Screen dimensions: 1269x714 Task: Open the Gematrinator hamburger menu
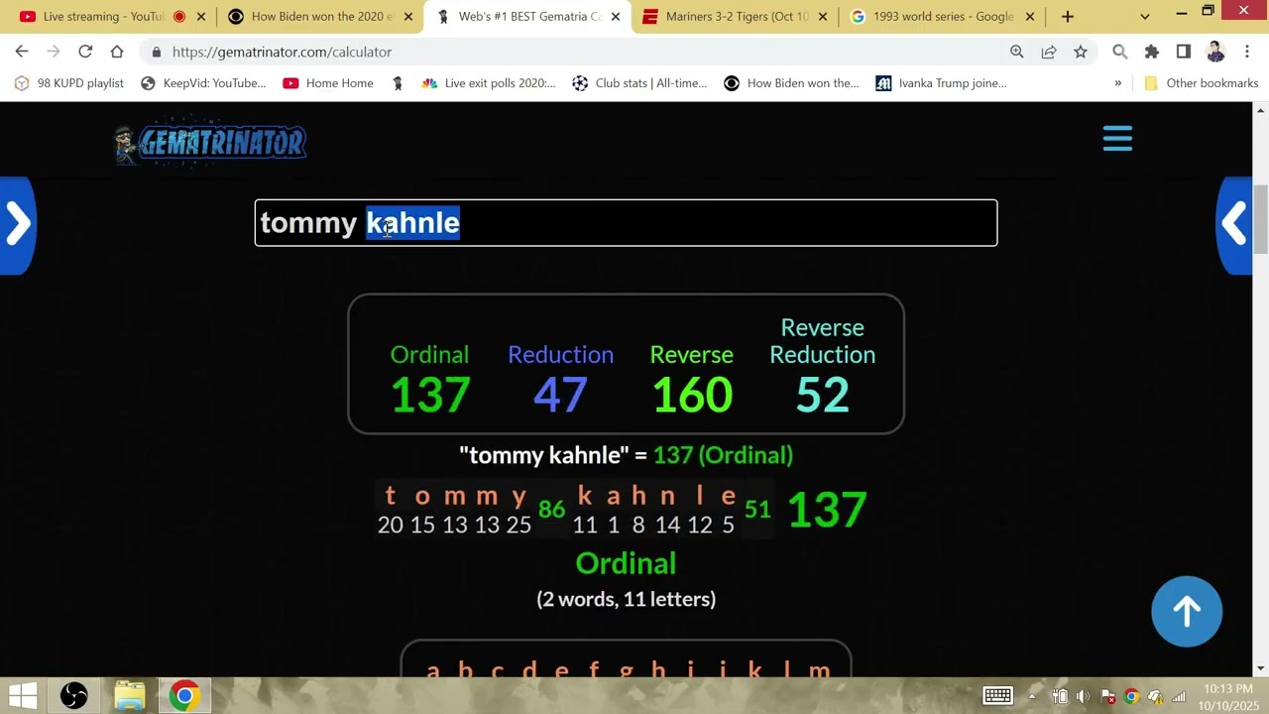1117,139
